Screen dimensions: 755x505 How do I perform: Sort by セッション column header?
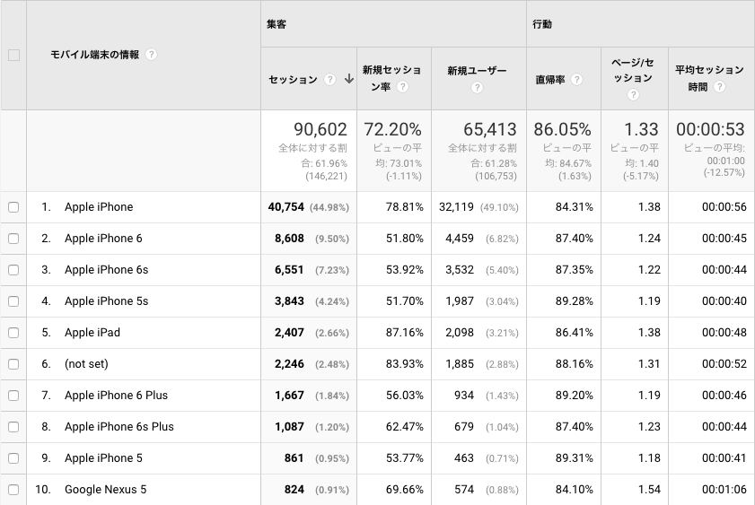coord(293,79)
